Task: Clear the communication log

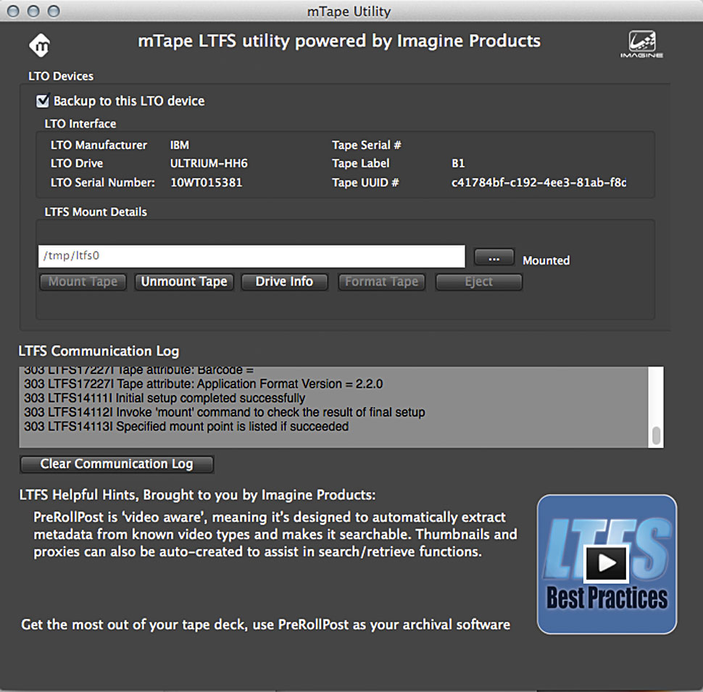Action: [117, 464]
